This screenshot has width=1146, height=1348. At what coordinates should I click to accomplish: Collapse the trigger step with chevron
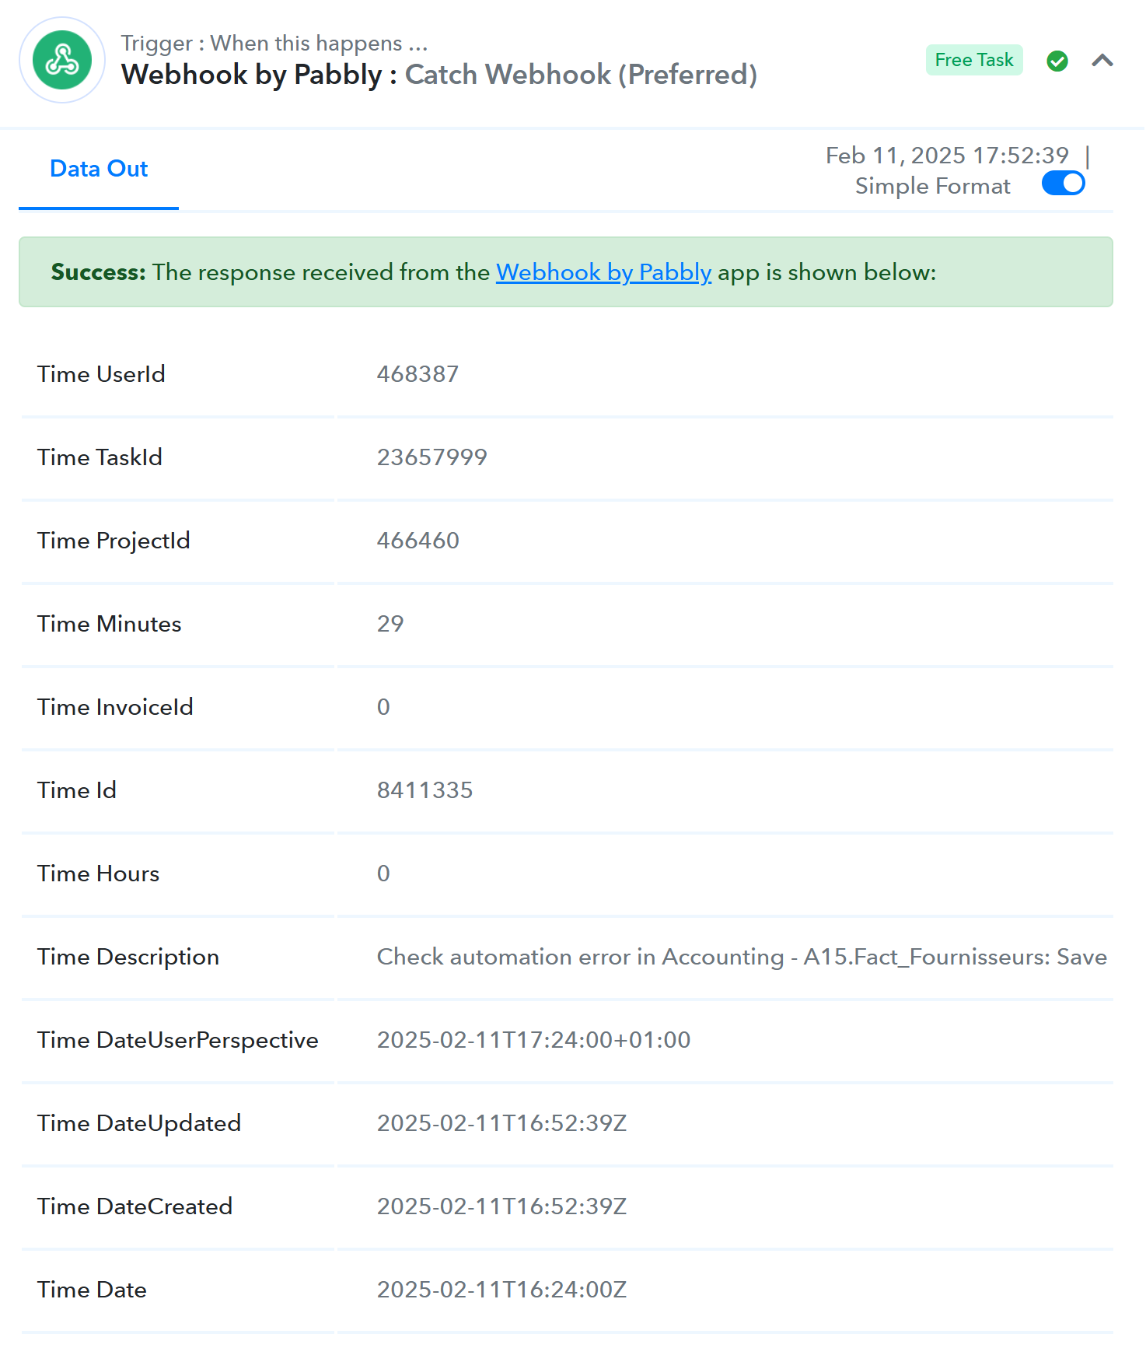pos(1102,61)
